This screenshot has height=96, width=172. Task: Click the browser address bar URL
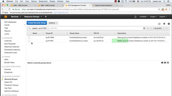click(x=70, y=9)
